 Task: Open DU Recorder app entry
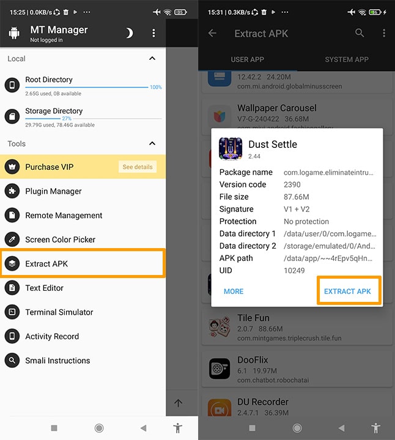pos(297,406)
